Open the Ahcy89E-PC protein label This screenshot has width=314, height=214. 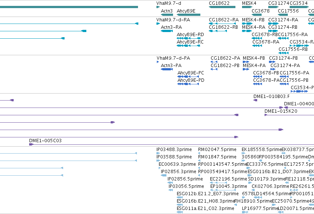pyautogui.click(x=191, y=73)
